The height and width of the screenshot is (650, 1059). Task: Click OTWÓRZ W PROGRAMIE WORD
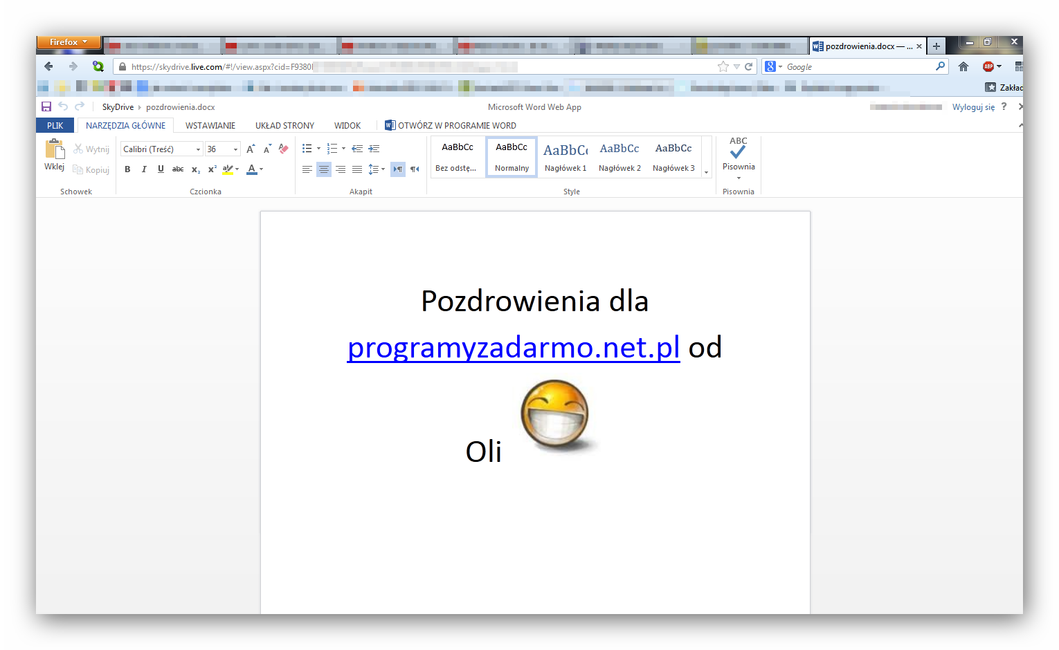coord(451,126)
